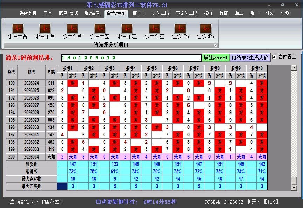Open the 振幅 menu item
This screenshot has height=208, width=303.
click(x=208, y=13)
